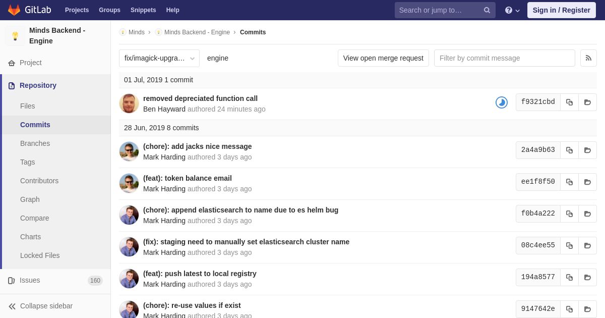
Task: Copy commit SHA ee1f8f50
Action: pos(569,182)
